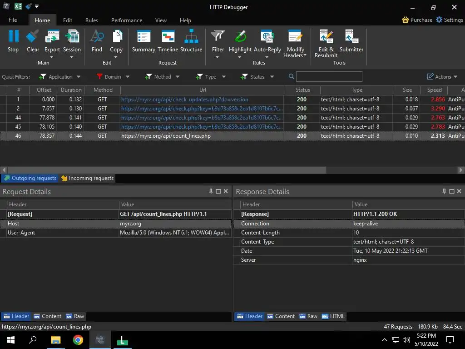Click the Clear icon in Main group
The width and height of the screenshot is (465, 349).
32,36
